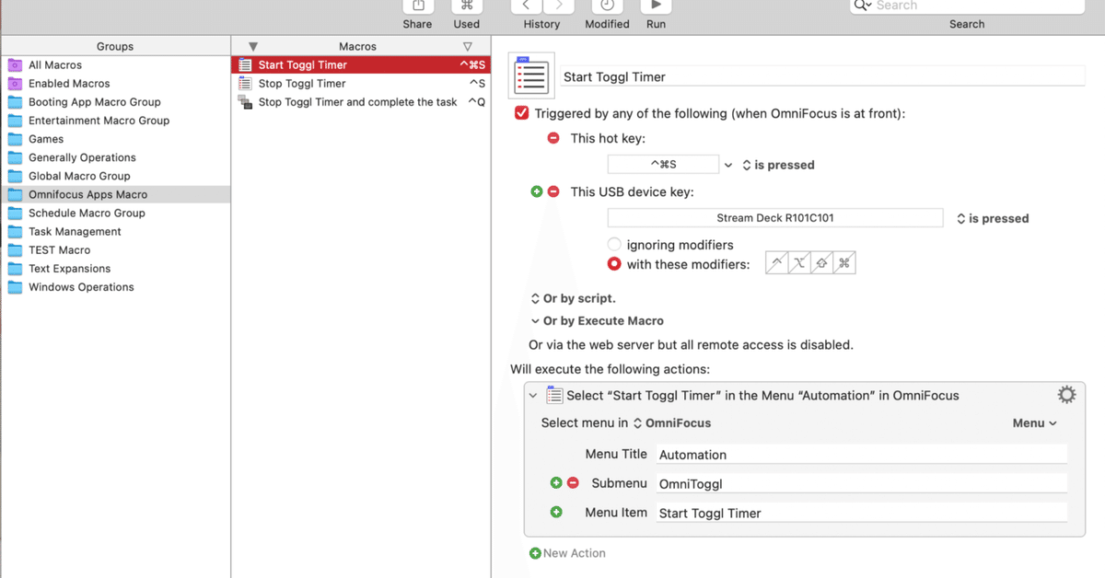Image resolution: width=1105 pixels, height=578 pixels.
Task: Open the Menu dropdown in action
Action: [1035, 423]
